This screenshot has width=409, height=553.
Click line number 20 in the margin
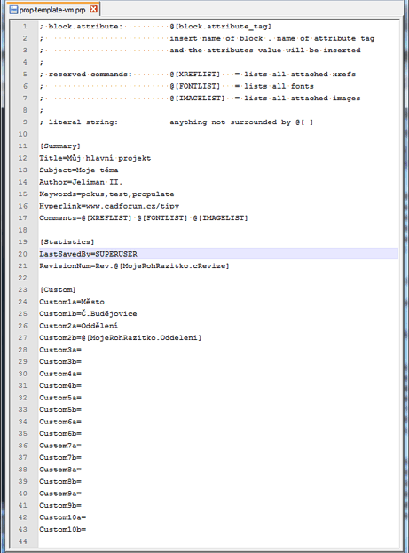(22, 254)
